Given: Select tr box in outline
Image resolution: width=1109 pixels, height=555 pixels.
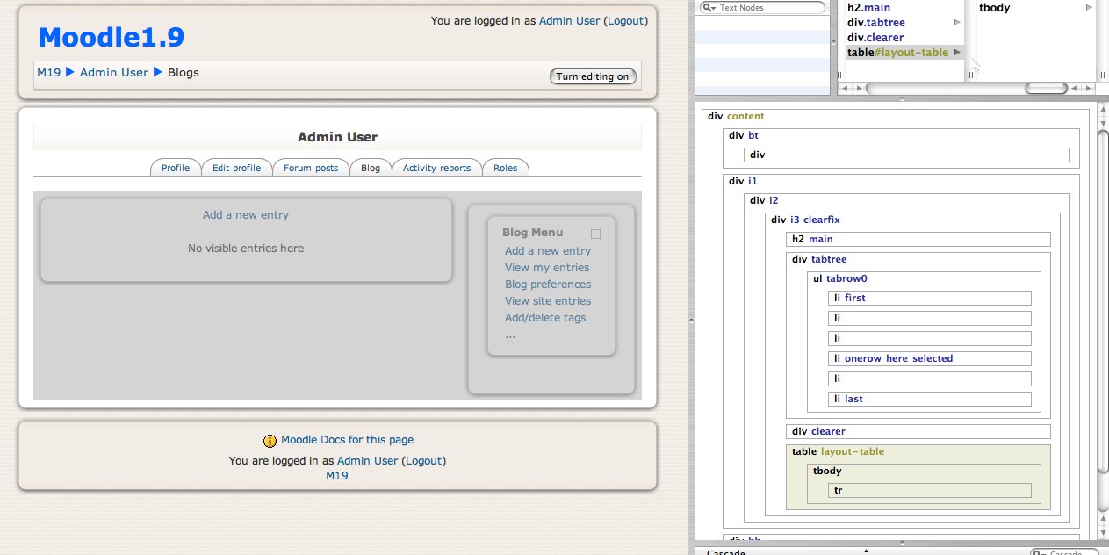Looking at the screenshot, I should [x=930, y=490].
